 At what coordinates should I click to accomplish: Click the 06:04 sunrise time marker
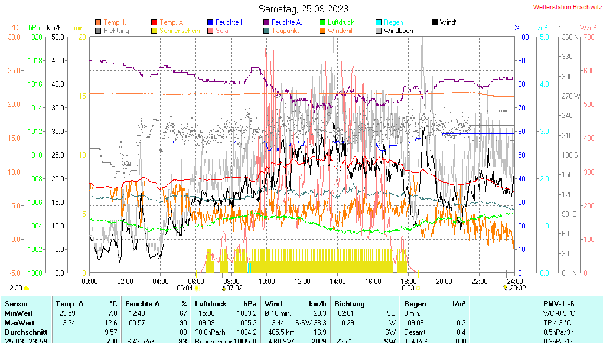[x=184, y=288]
